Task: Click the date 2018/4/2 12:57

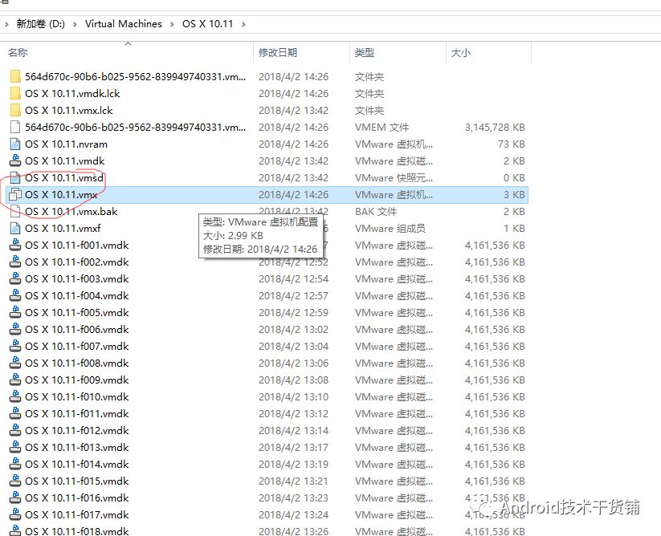Action: [293, 295]
